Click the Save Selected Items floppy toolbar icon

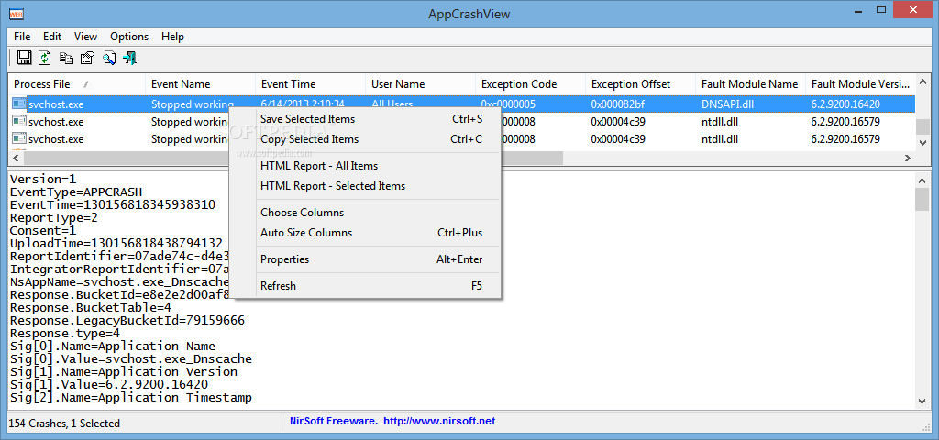pyautogui.click(x=24, y=58)
